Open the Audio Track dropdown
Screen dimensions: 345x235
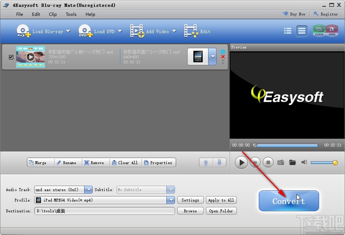coord(88,190)
